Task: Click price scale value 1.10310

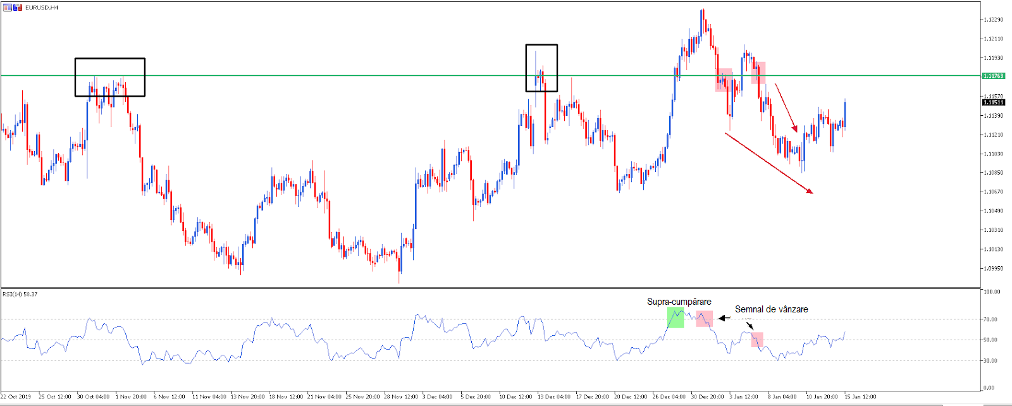Action: click(x=994, y=230)
